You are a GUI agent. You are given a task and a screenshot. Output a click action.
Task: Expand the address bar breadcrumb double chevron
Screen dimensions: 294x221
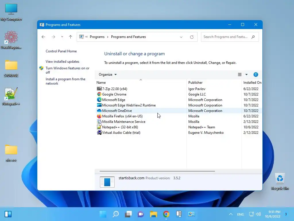pos(86,37)
